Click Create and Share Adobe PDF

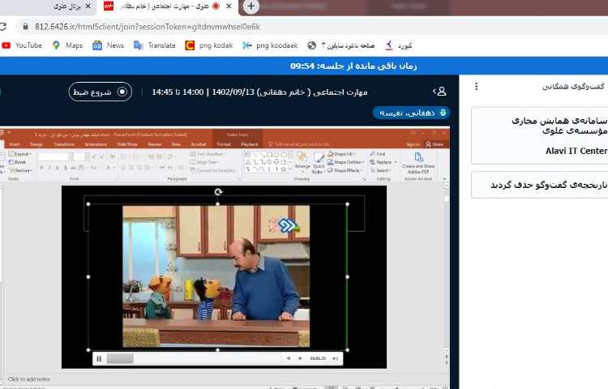(x=418, y=163)
